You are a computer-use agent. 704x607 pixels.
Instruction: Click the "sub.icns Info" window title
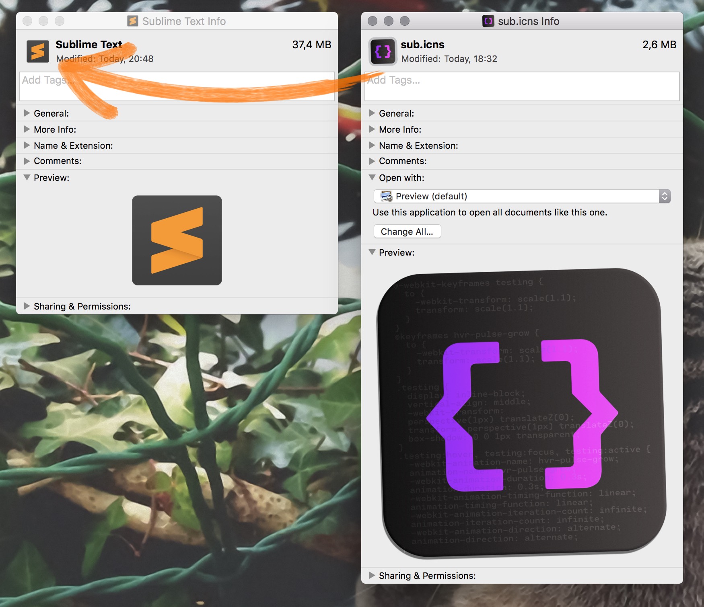(x=529, y=21)
